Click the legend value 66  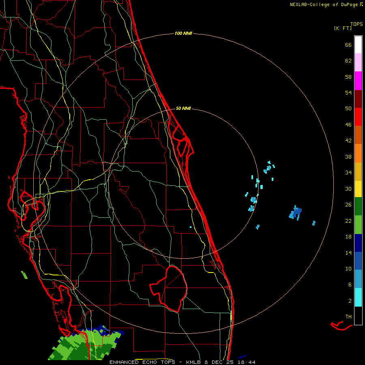pos(348,45)
